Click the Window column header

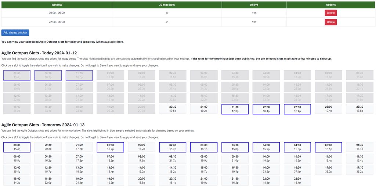point(57,5)
